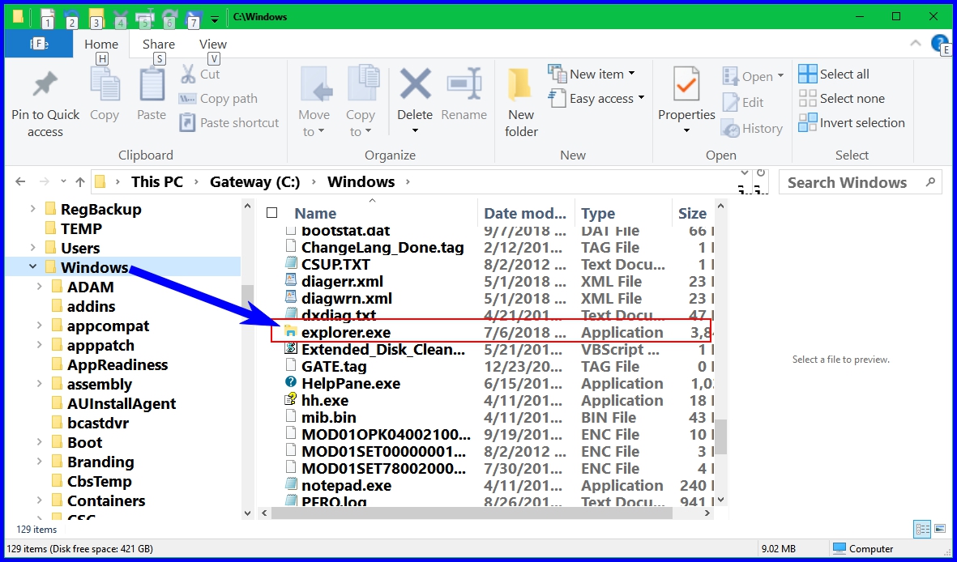The height and width of the screenshot is (562, 957).
Task: Open the File menu
Action: coord(38,44)
